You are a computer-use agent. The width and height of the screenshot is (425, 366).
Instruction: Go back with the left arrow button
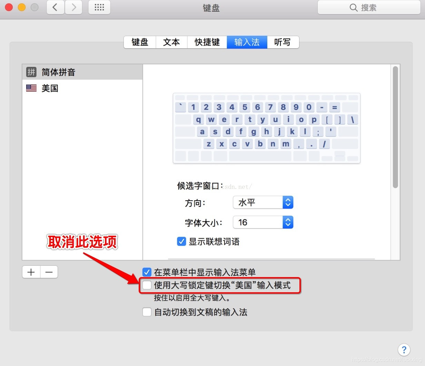click(x=55, y=7)
